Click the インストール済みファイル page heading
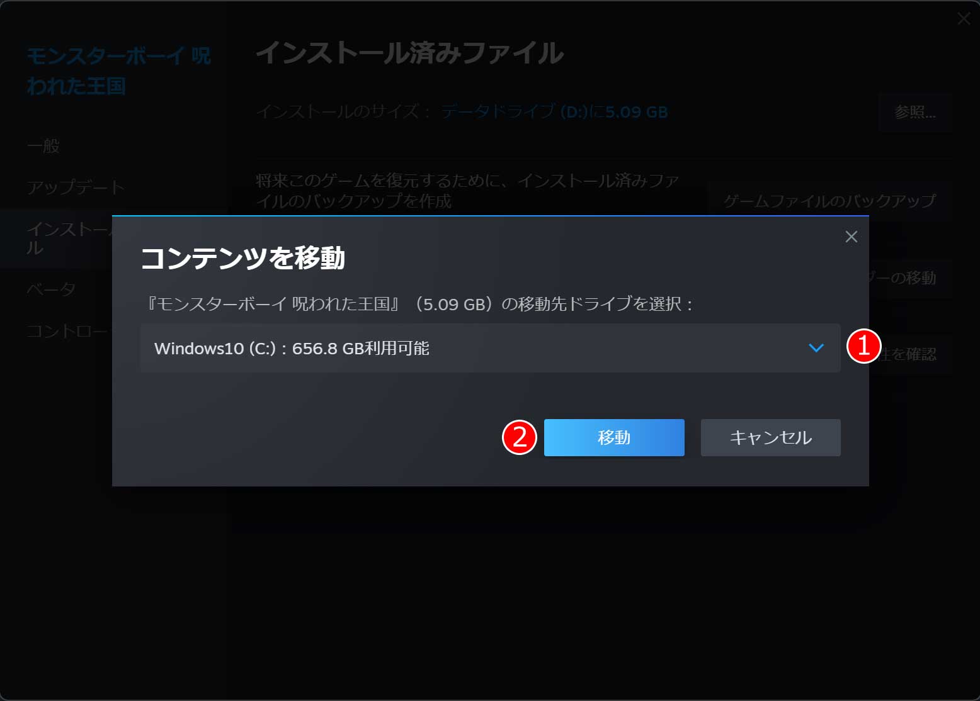Image resolution: width=980 pixels, height=701 pixels. coord(409,55)
